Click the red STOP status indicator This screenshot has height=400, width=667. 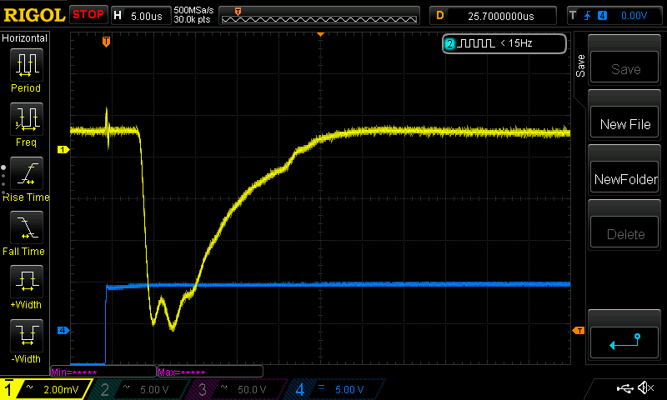[x=88, y=14]
